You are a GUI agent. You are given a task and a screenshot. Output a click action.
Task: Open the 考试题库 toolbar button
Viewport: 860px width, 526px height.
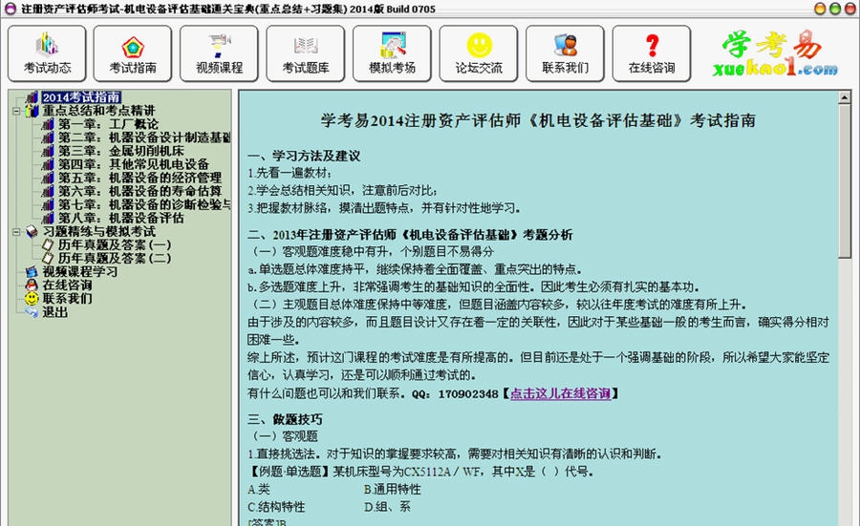(306, 53)
